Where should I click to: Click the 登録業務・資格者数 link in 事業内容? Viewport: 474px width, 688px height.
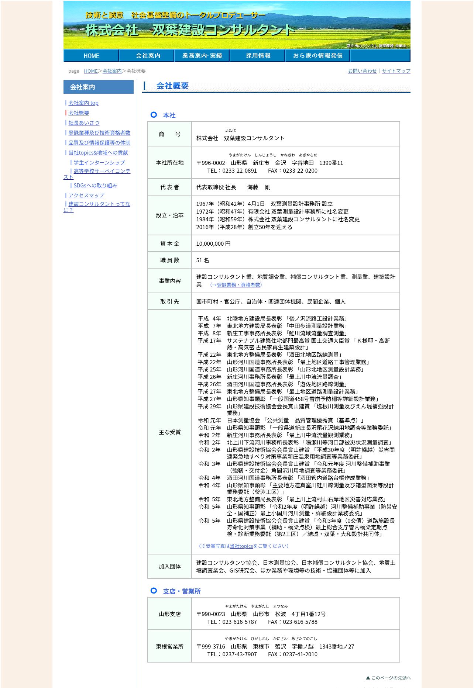click(238, 285)
